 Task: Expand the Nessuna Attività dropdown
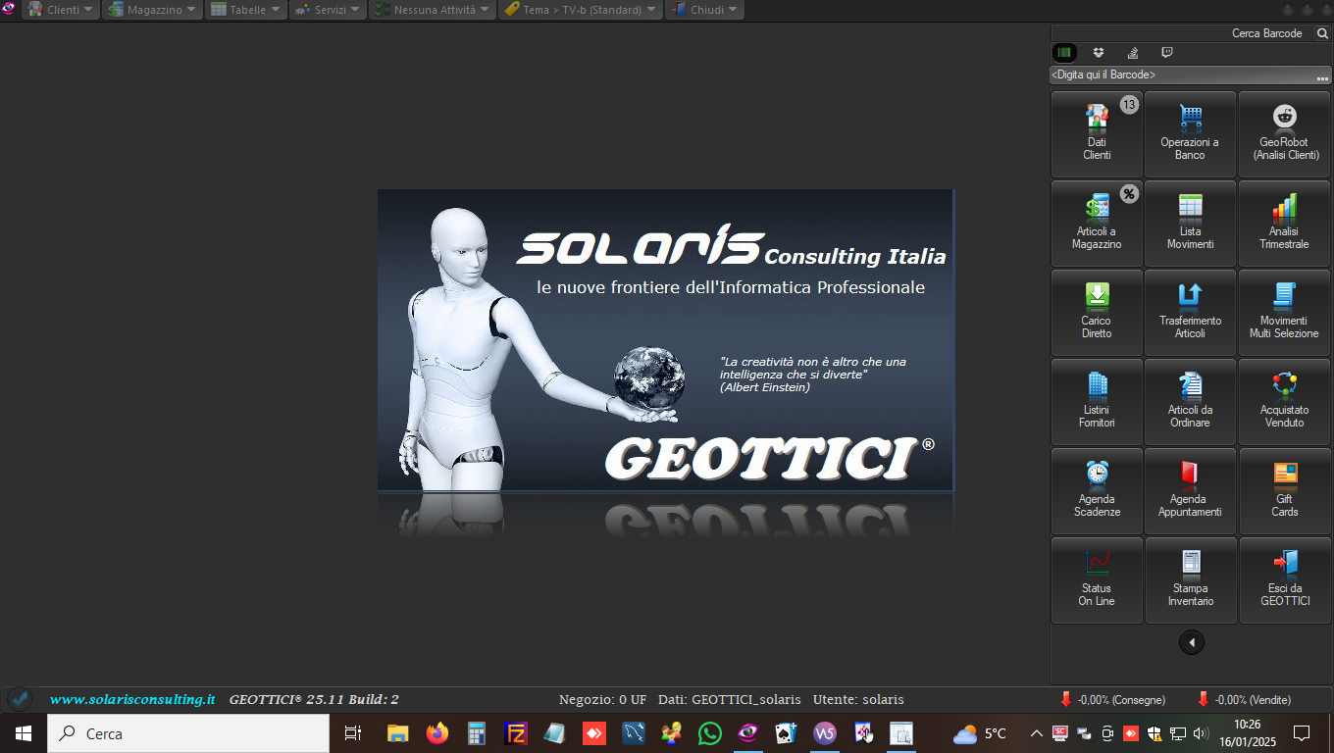point(432,10)
